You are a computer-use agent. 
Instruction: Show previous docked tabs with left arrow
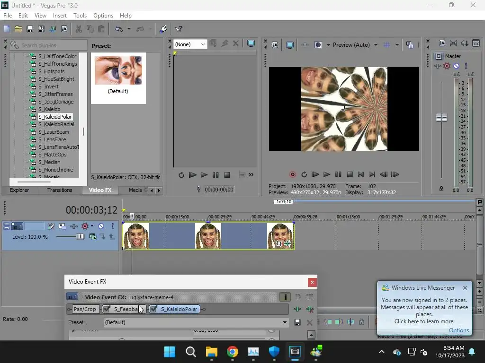(x=152, y=190)
